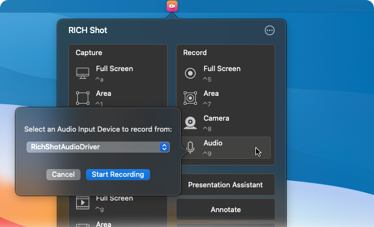
Task: Click Start Recording button
Action: (x=118, y=175)
